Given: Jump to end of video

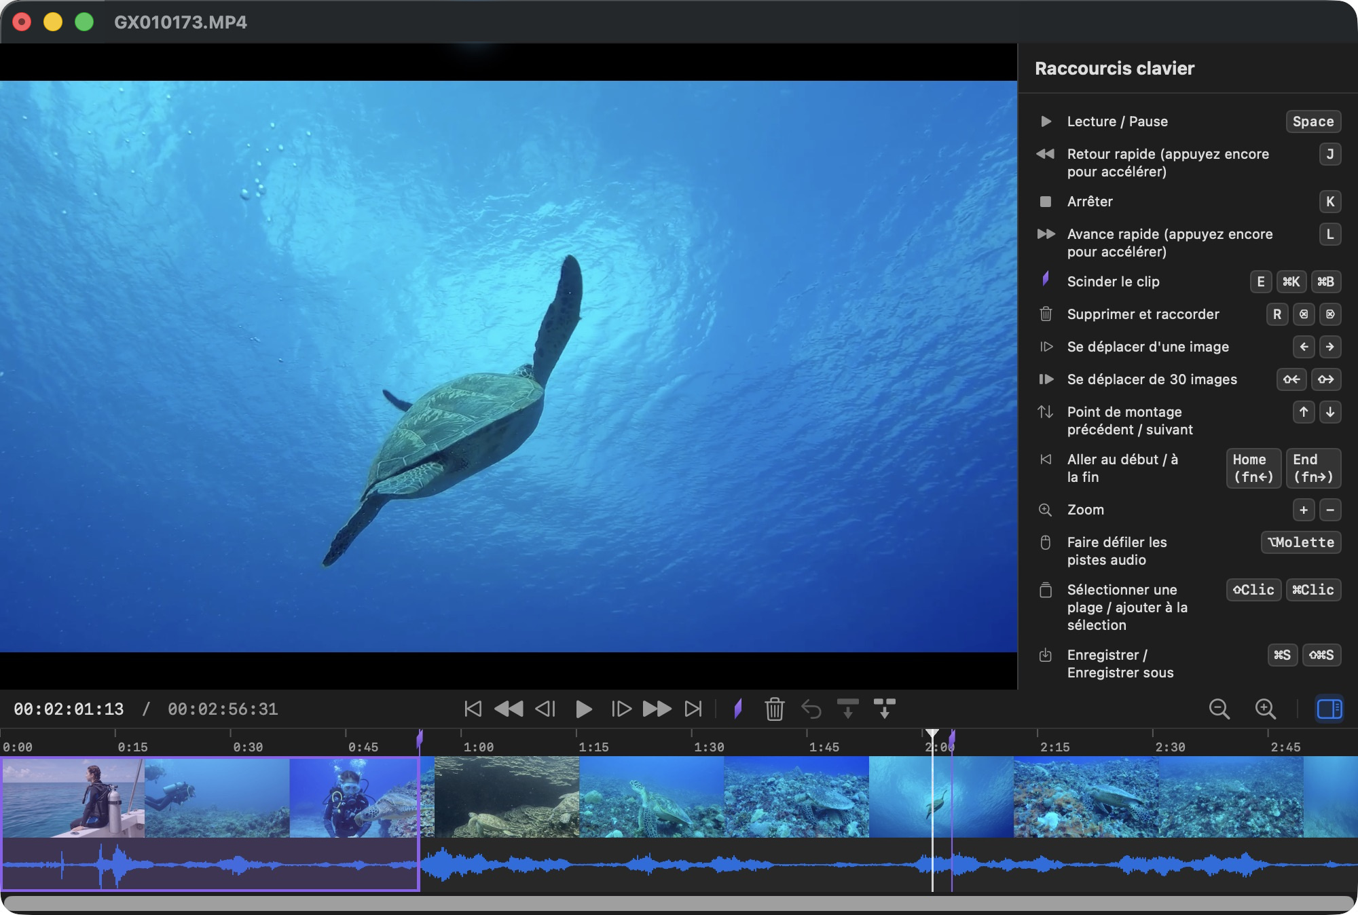Looking at the screenshot, I should tap(693, 709).
